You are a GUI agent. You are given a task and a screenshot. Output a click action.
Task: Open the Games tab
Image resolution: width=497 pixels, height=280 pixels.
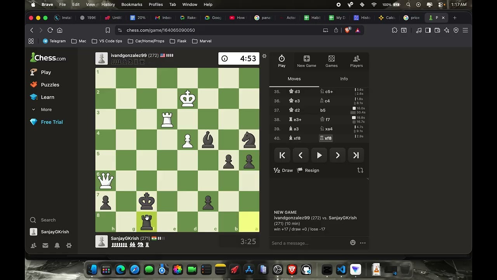(331, 61)
